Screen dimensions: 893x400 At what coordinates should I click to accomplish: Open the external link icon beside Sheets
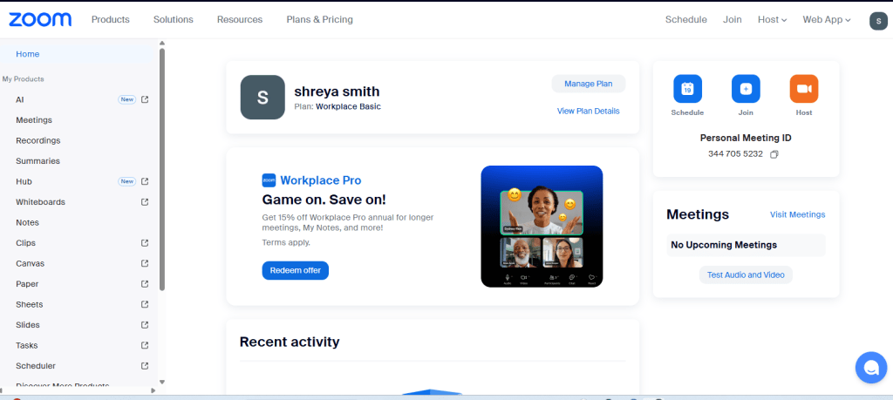pos(145,304)
